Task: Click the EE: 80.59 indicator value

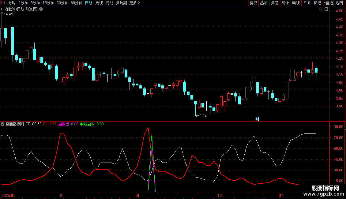Action: 33,124
